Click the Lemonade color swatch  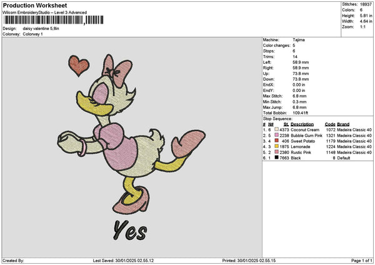[x=276, y=146]
